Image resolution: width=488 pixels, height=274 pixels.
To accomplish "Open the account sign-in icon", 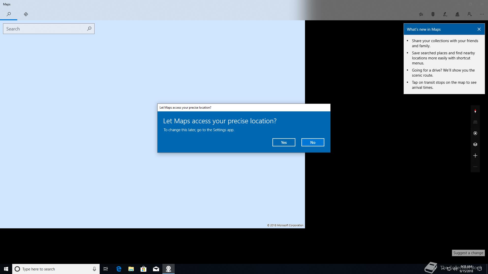I will click(x=469, y=14).
